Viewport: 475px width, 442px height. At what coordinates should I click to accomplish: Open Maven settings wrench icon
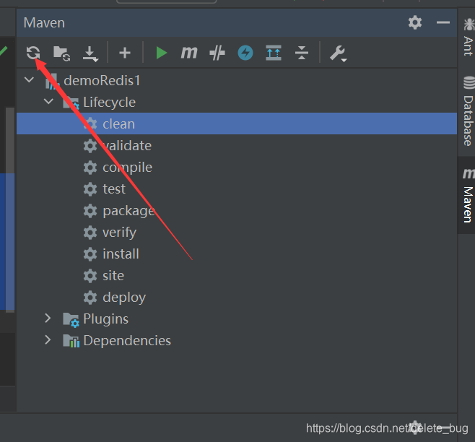point(338,53)
